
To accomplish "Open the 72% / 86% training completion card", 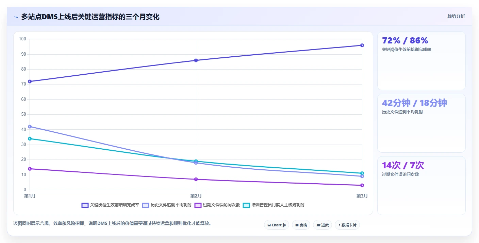I will coord(422,61).
